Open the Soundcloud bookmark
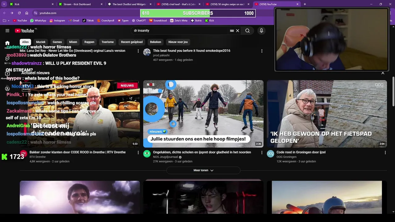The image size is (395, 222). pos(158,21)
